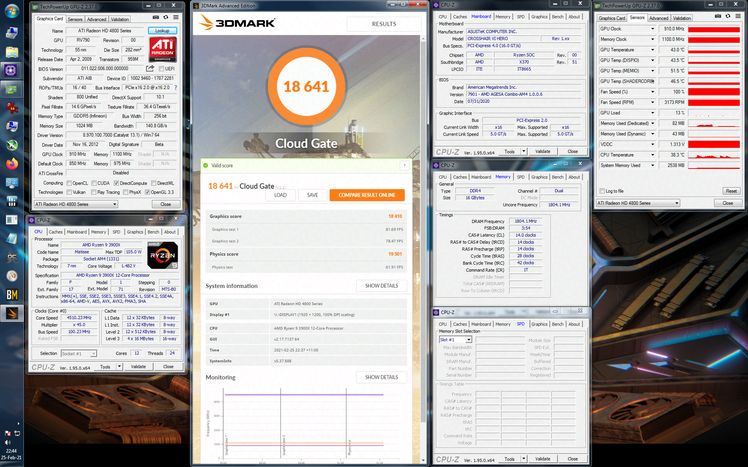Image resolution: width=748 pixels, height=467 pixels.
Task: Open Tools dropdown arrow in CPU-Z CPU window
Action: click(x=119, y=367)
